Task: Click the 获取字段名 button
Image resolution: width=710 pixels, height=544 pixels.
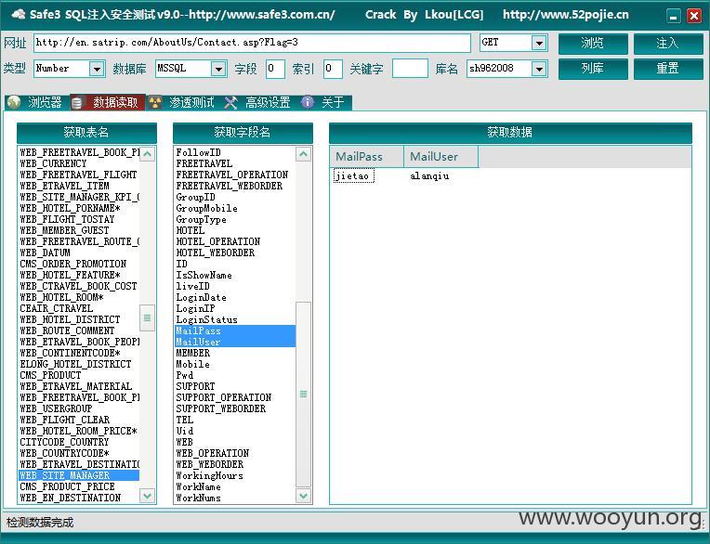Action: click(243, 133)
